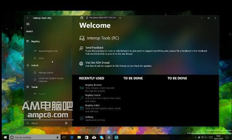232x140 pixels.
Task: Select the 'Soon' item under Registry
Action: [x=41, y=58]
